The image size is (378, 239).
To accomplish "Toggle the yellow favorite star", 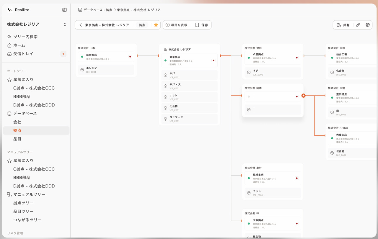I will (156, 25).
